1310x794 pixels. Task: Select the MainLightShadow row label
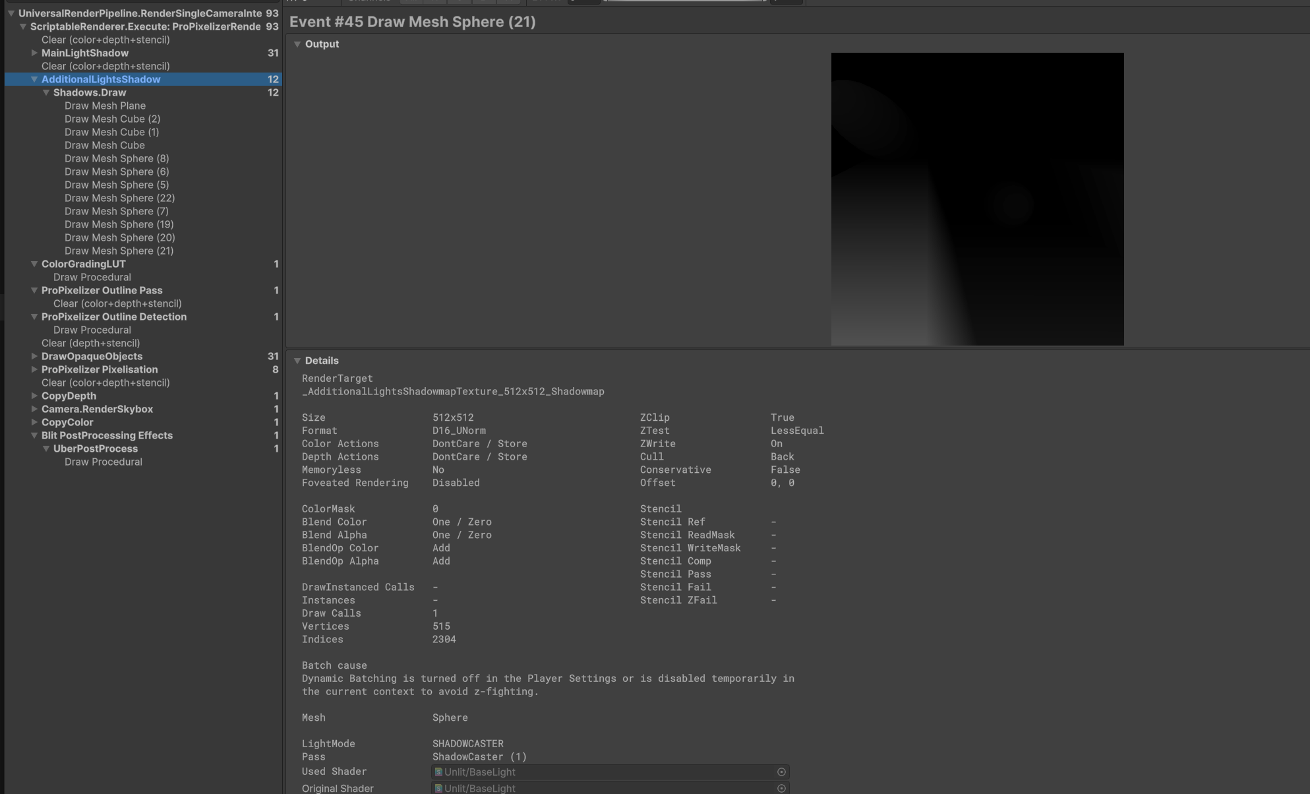coord(85,53)
